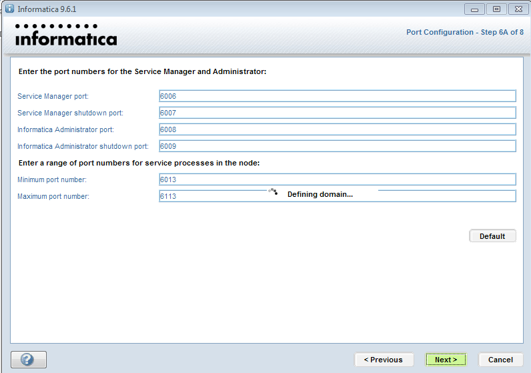
Task: Click the 'Informatica Administrator port:' label
Action: 65,129
